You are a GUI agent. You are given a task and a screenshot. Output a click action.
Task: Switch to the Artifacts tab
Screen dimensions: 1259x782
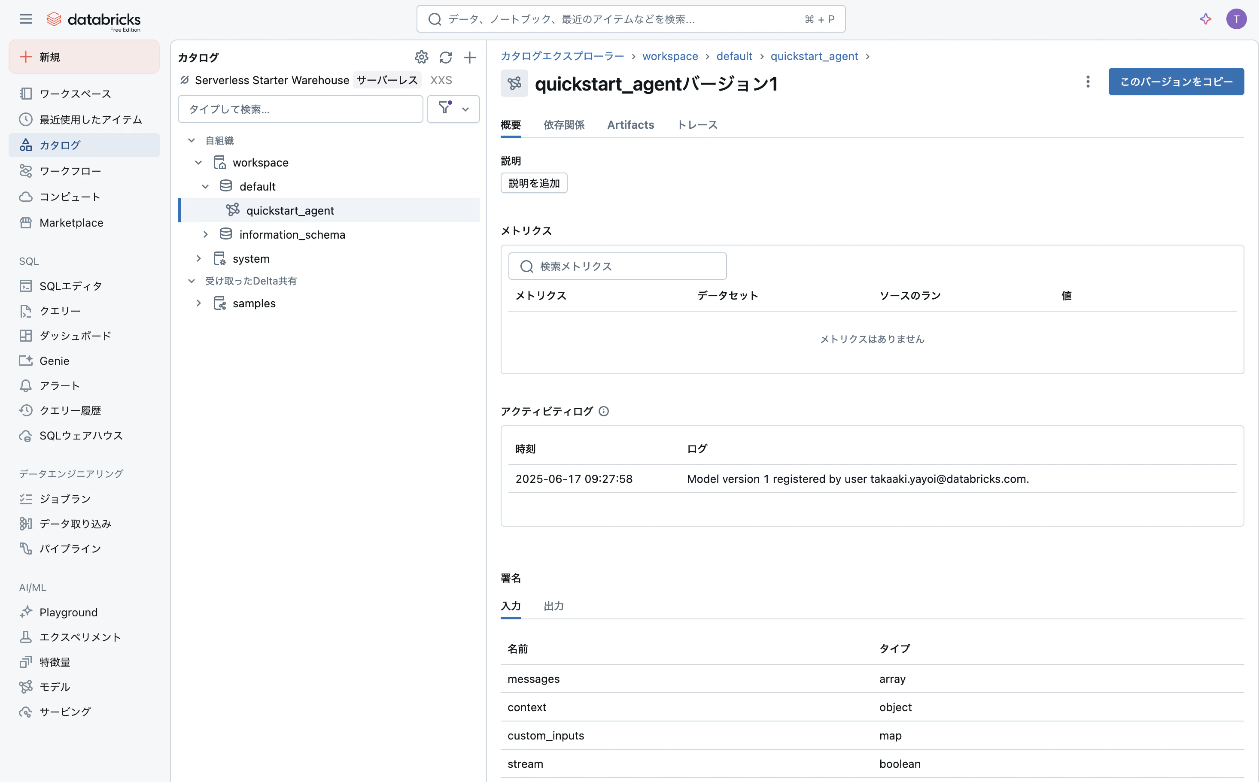(630, 125)
